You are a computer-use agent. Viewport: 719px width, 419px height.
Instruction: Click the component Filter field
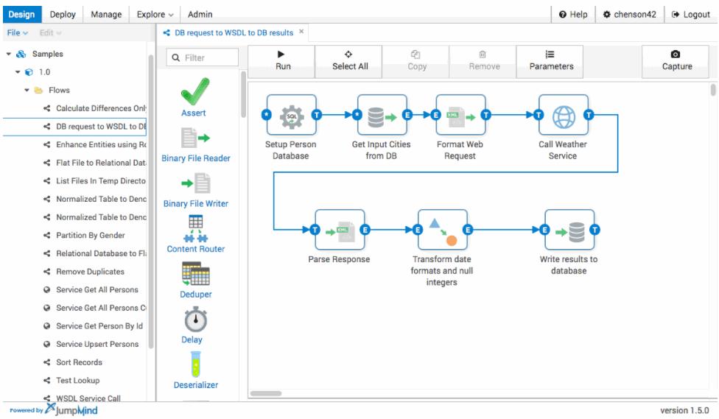[x=202, y=57]
